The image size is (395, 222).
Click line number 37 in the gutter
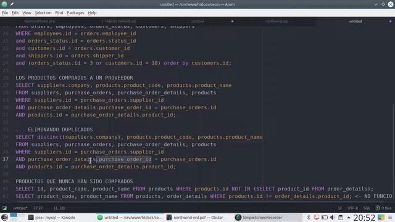pyautogui.click(x=6, y=159)
